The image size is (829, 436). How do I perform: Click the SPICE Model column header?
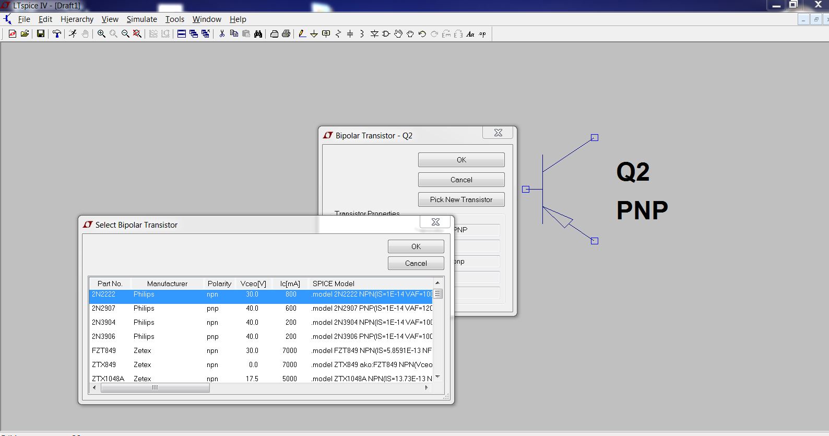pos(370,284)
